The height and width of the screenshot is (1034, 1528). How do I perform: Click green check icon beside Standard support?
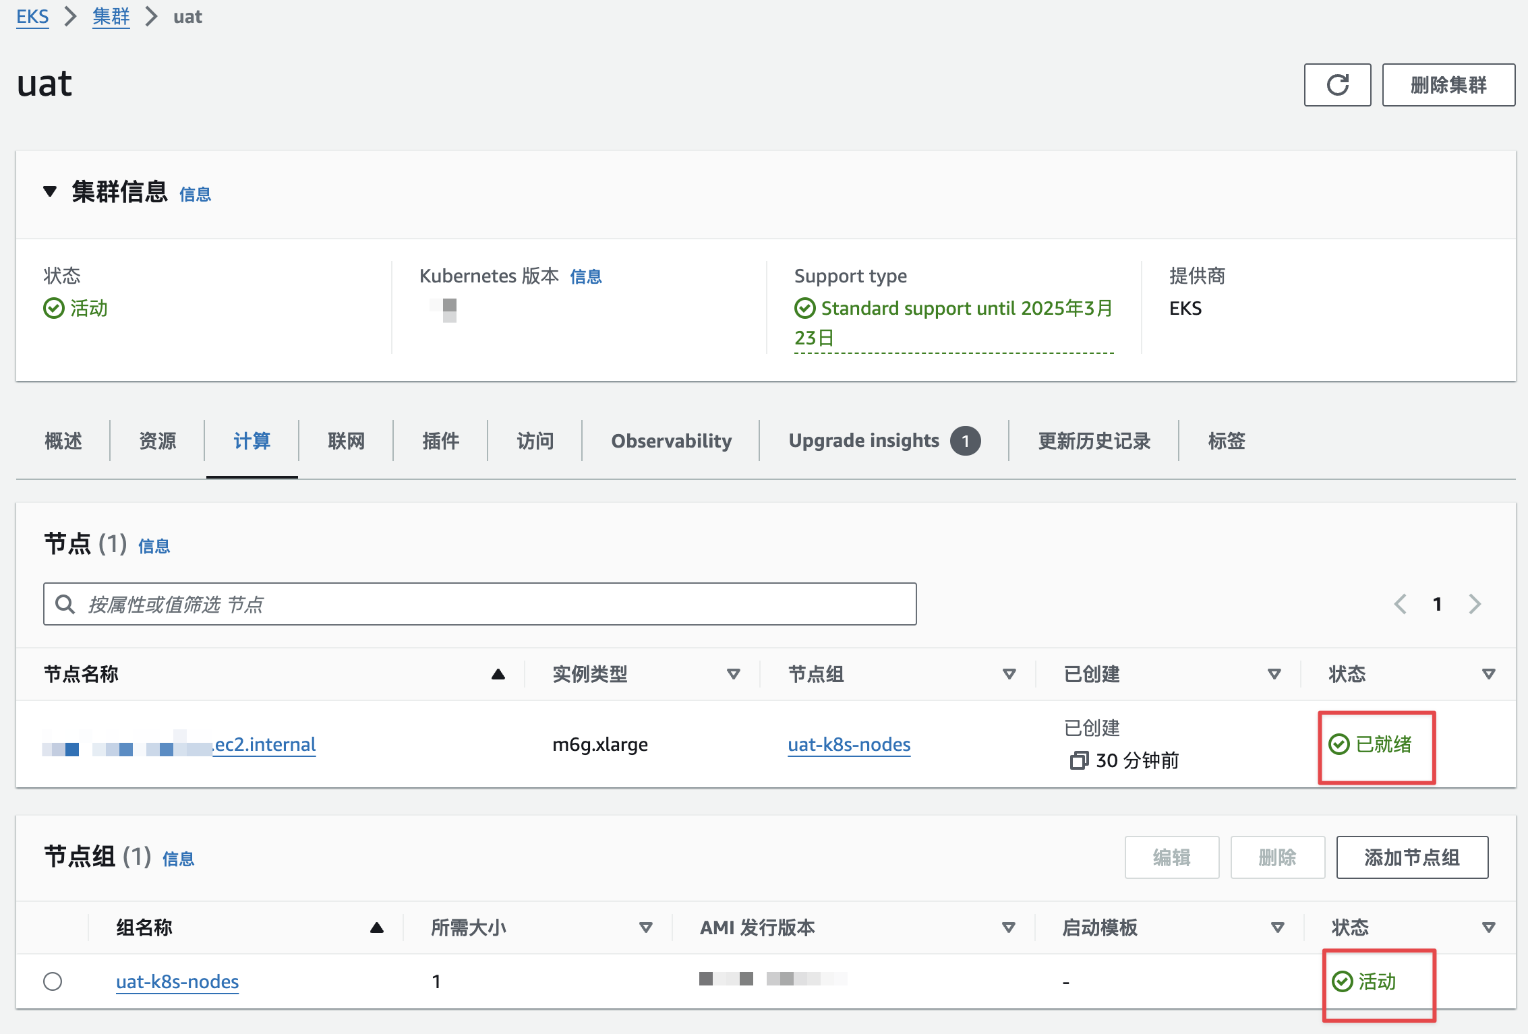805,309
